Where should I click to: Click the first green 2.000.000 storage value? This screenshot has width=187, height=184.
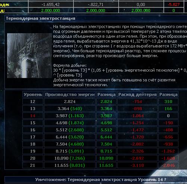click(50, 10)
